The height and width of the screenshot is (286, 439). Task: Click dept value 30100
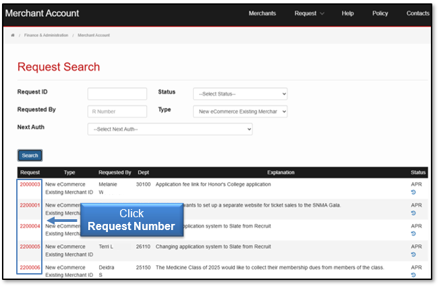[x=143, y=184]
